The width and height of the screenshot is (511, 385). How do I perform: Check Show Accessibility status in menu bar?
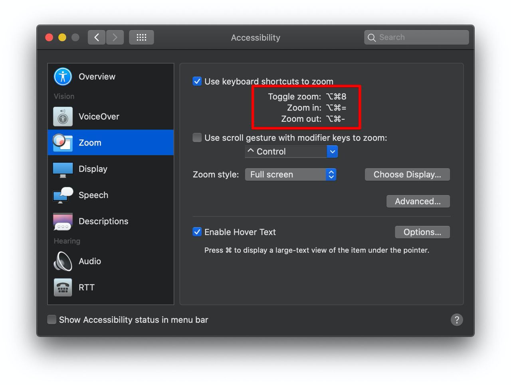(x=51, y=320)
